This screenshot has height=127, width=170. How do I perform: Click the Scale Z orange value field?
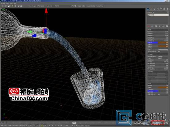163,46
